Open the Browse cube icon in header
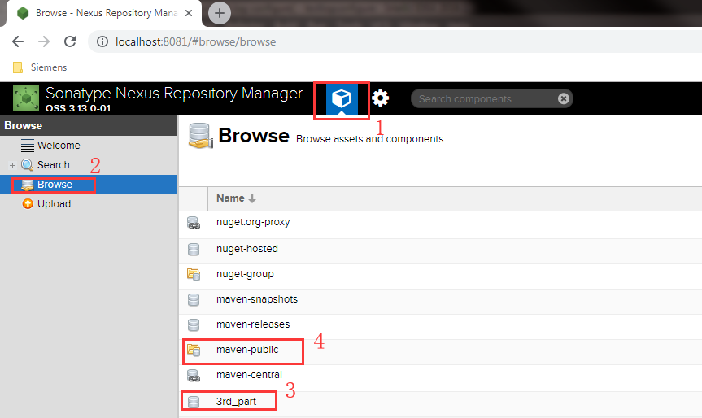This screenshot has width=702, height=418. coord(341,98)
